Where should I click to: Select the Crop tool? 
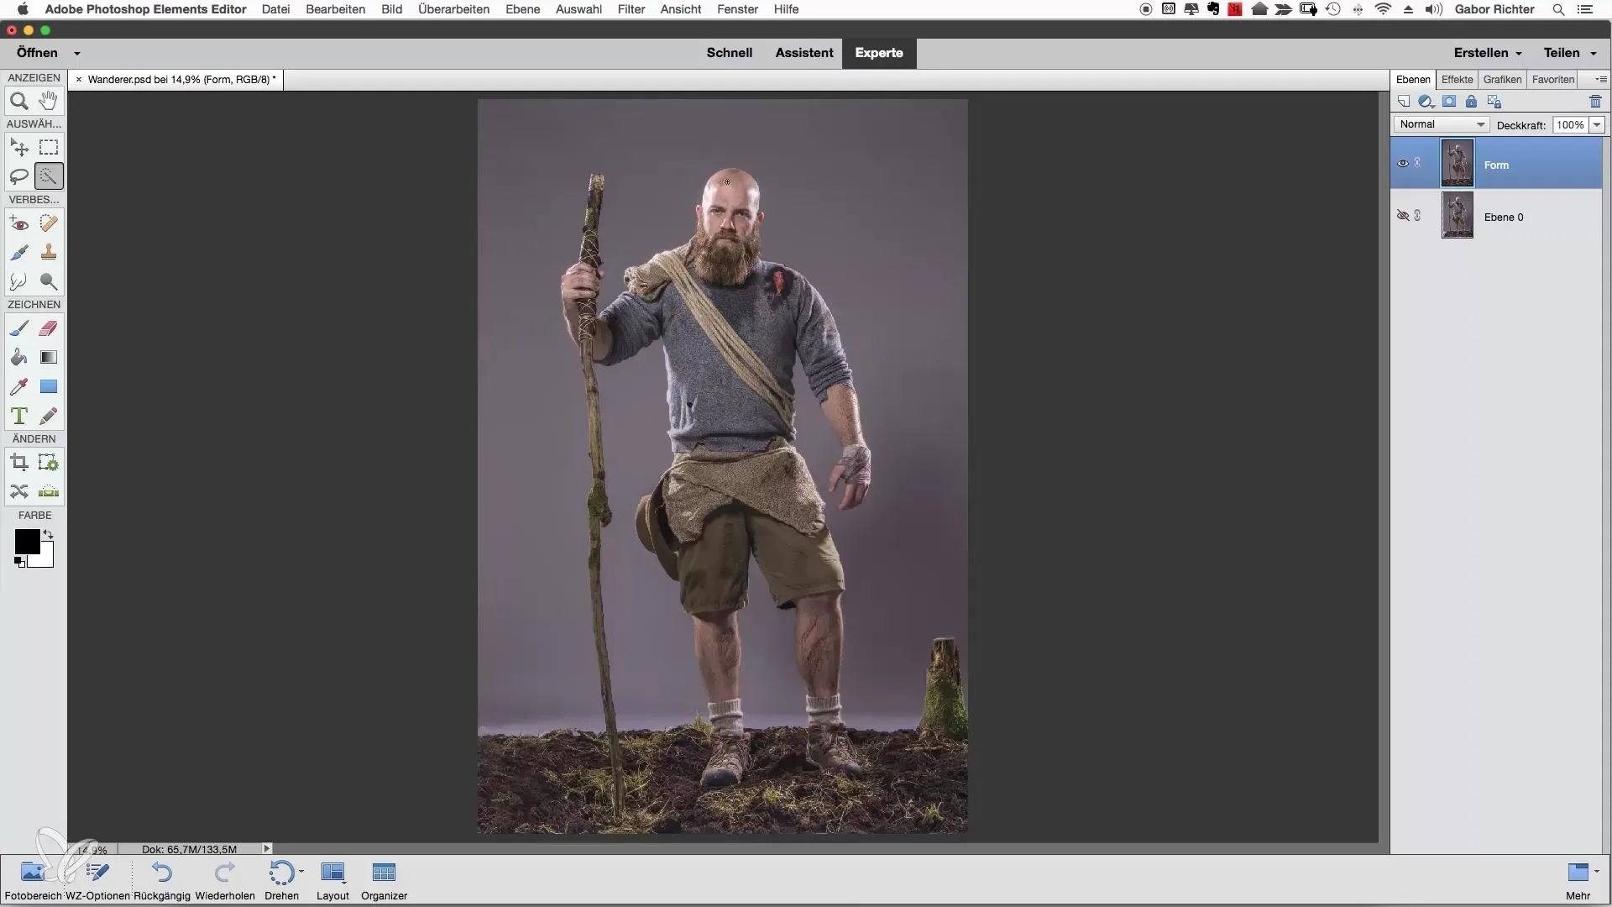point(18,463)
